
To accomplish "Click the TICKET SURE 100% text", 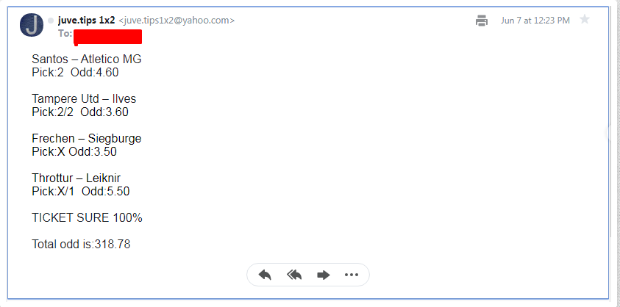I will pyautogui.click(x=87, y=217).
